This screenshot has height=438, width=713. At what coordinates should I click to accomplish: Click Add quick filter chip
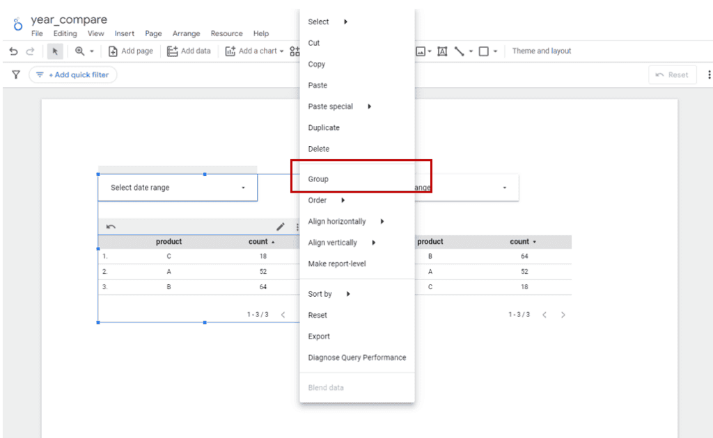pyautogui.click(x=72, y=75)
